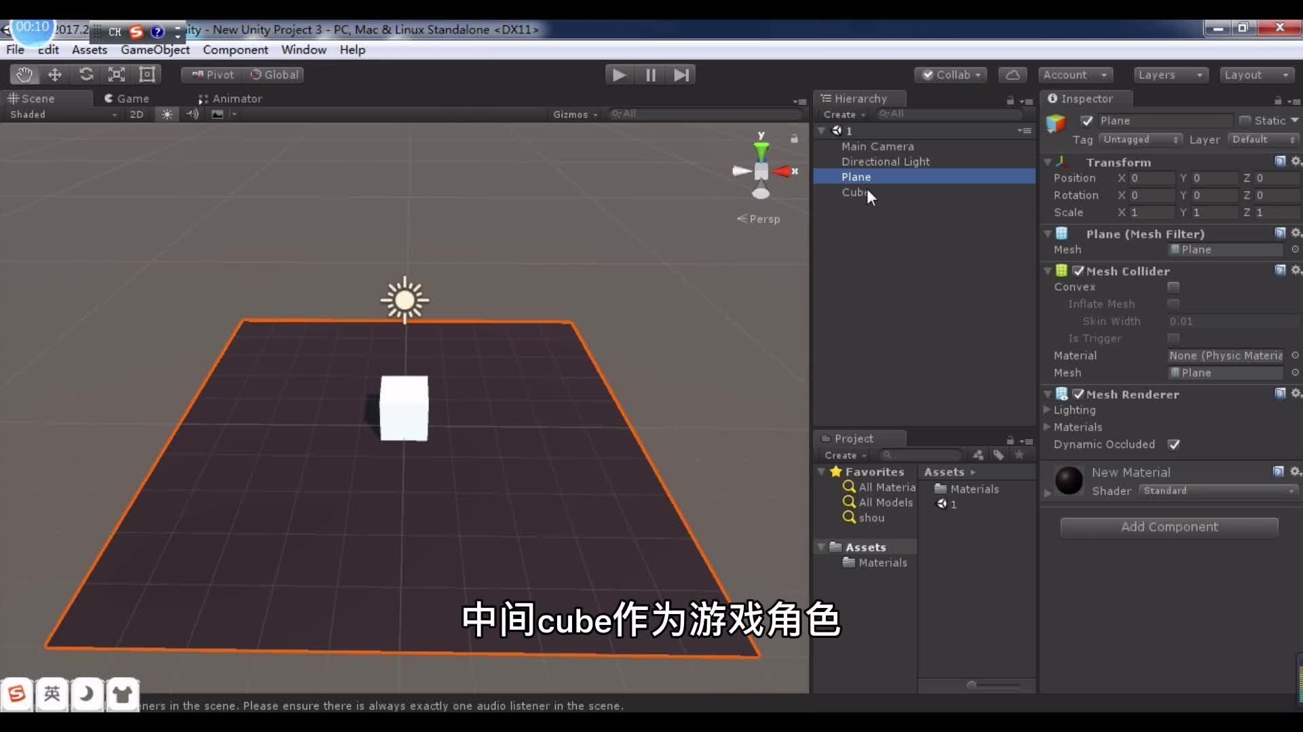1303x732 pixels.
Task: Select the Move tool
Action: pos(55,75)
